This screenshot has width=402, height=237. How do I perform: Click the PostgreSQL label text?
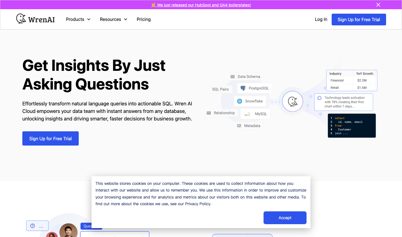point(259,88)
